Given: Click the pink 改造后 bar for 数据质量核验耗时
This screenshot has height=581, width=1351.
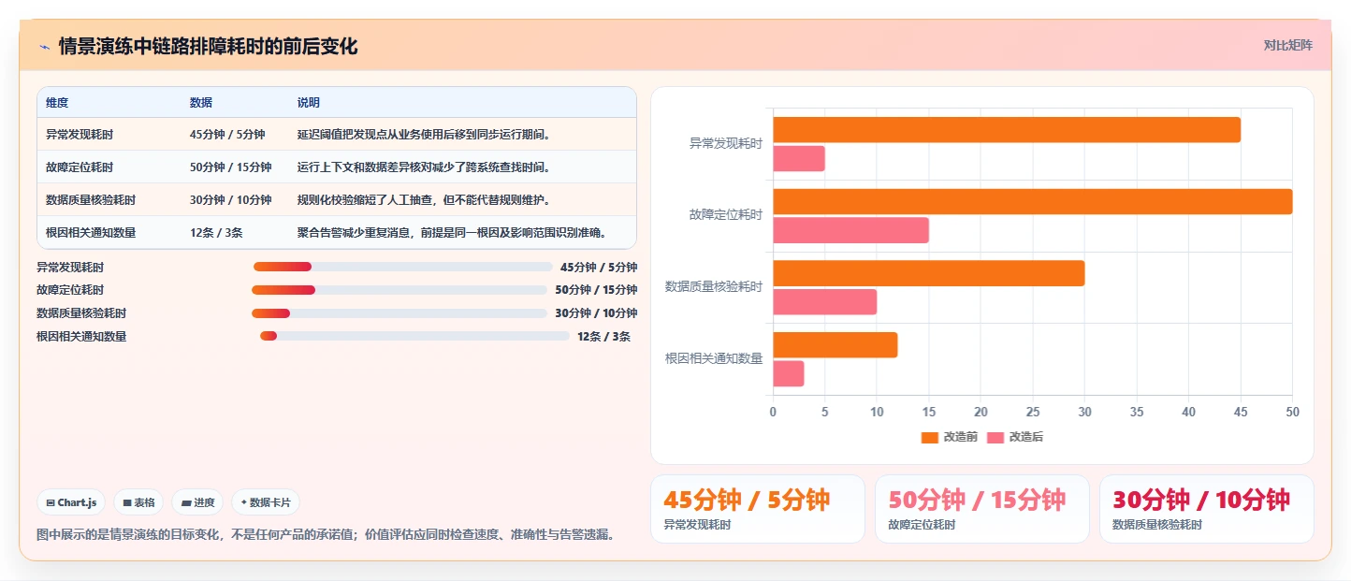Looking at the screenshot, I should click(x=825, y=301).
